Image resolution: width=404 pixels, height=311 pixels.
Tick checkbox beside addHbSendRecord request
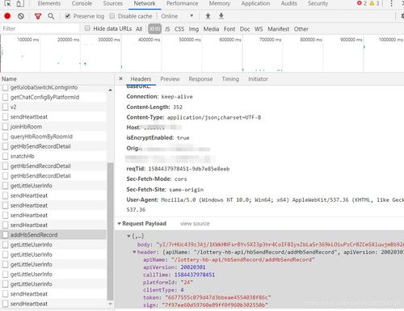[x=5, y=235]
